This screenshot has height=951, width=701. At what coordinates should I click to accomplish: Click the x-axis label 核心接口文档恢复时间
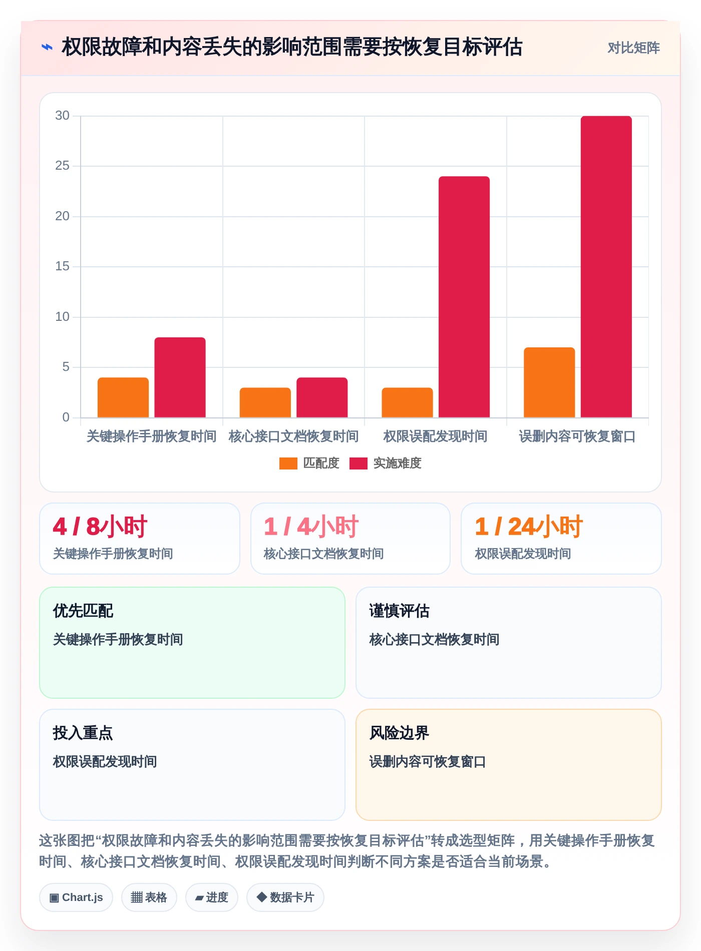[x=293, y=436]
